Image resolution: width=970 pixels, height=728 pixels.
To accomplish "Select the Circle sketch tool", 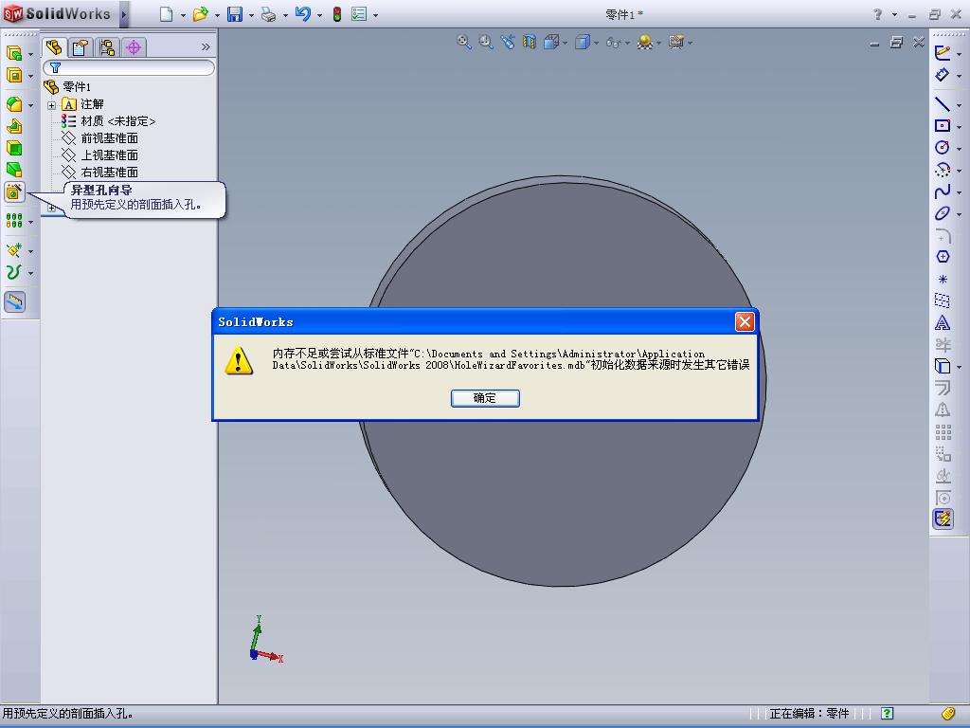I will (943, 147).
